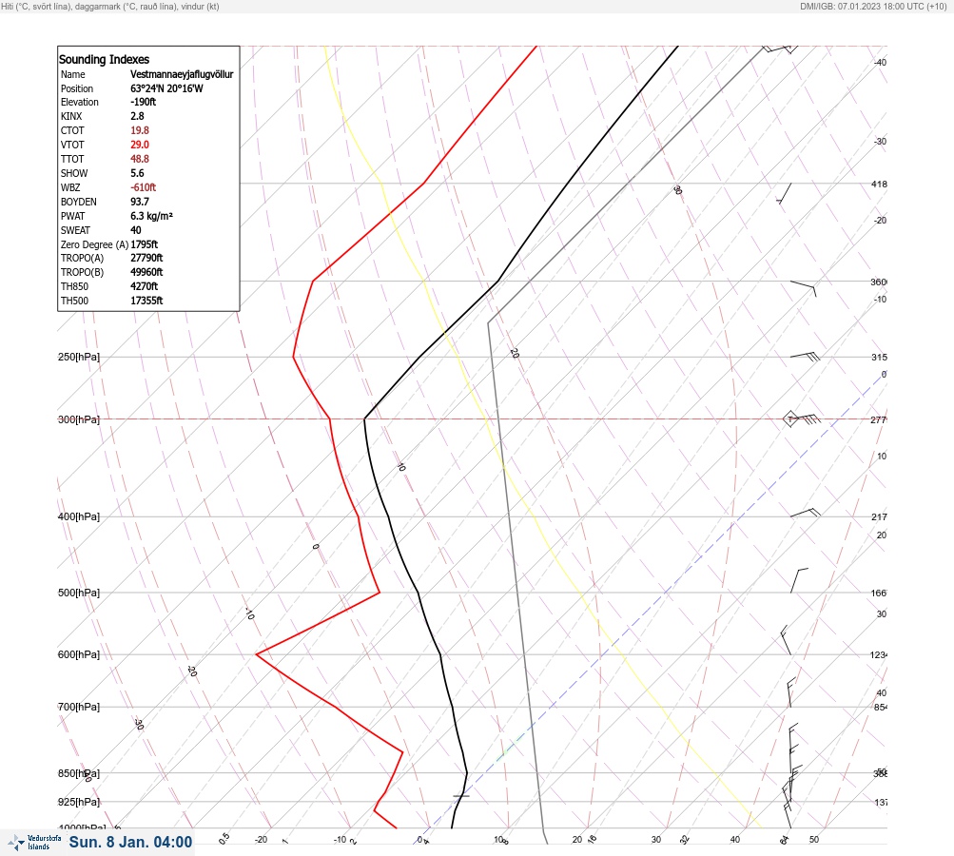The width and height of the screenshot is (954, 856).
Task: Click the BOYDEN value 93.7
Action: [140, 202]
